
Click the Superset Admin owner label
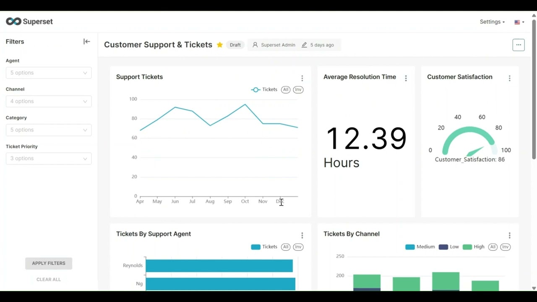coord(278,45)
